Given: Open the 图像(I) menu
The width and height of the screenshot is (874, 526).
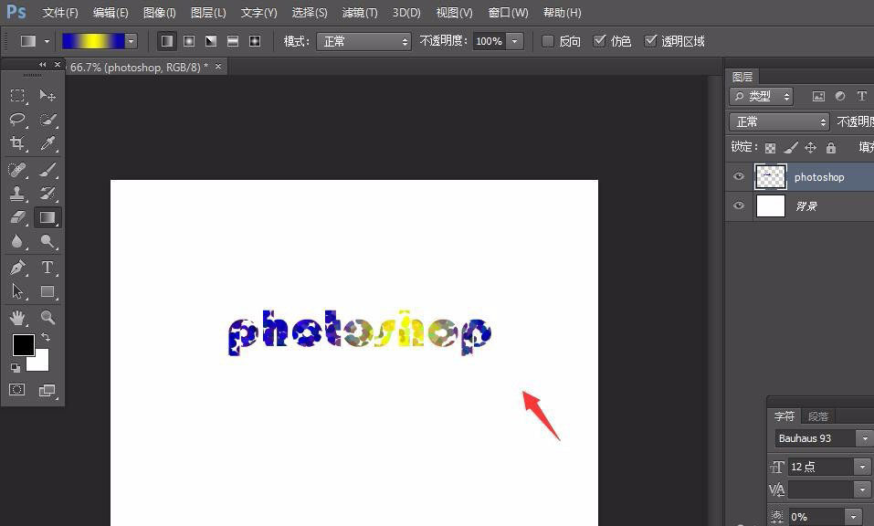Looking at the screenshot, I should (x=160, y=12).
